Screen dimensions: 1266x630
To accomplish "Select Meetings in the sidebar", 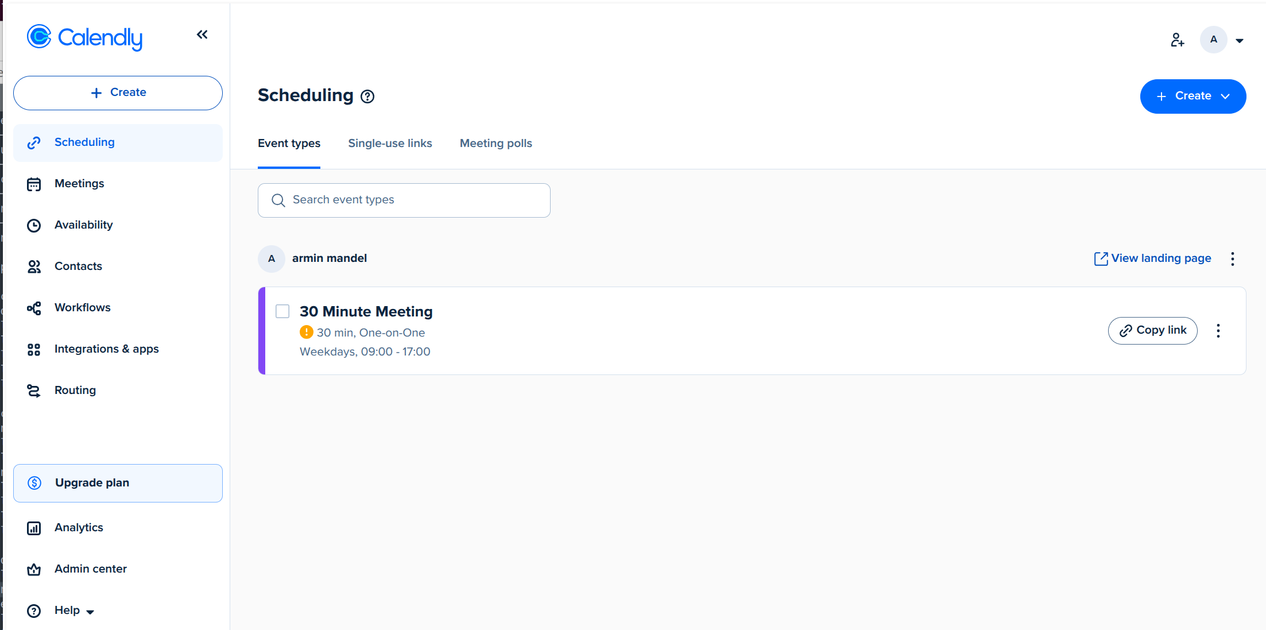I will 79,183.
